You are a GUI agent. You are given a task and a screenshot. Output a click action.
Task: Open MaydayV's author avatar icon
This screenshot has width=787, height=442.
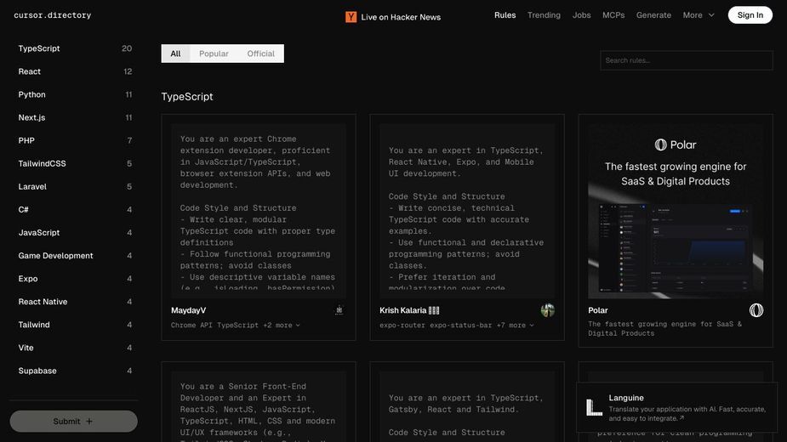pyautogui.click(x=339, y=310)
